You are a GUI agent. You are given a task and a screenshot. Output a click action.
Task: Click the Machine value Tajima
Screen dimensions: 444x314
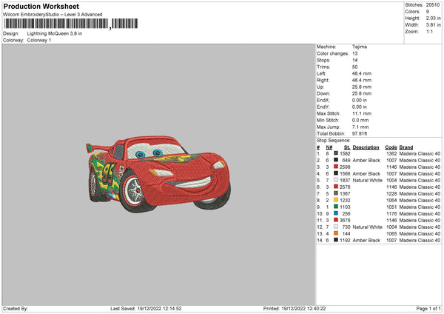coord(359,47)
